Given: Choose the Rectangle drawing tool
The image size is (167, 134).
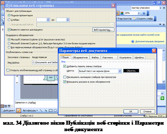Looking at the screenshot, I should (50, 110).
